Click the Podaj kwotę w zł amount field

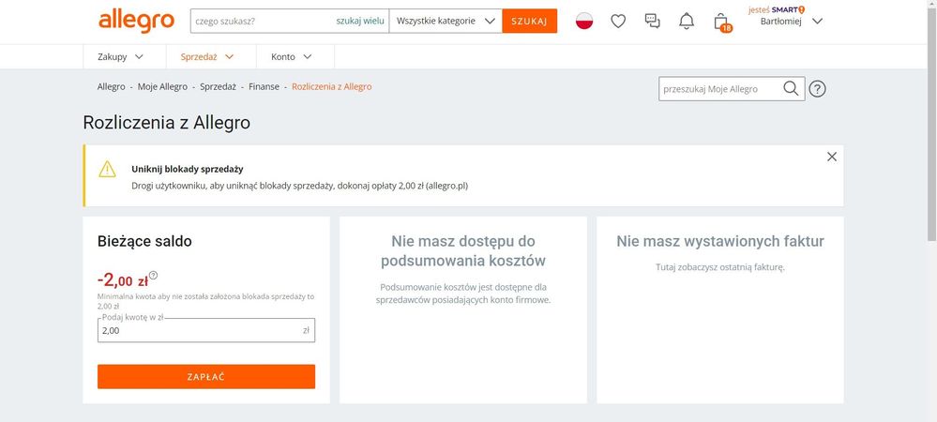tap(206, 330)
